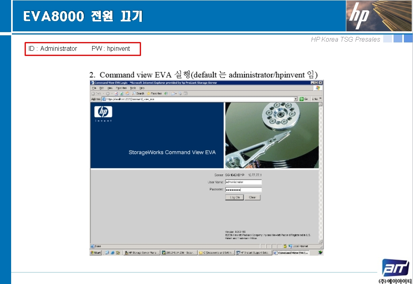Switch to Command View EVA Login taskbar button
Screen dimensions: 413x284
pos(291,253)
